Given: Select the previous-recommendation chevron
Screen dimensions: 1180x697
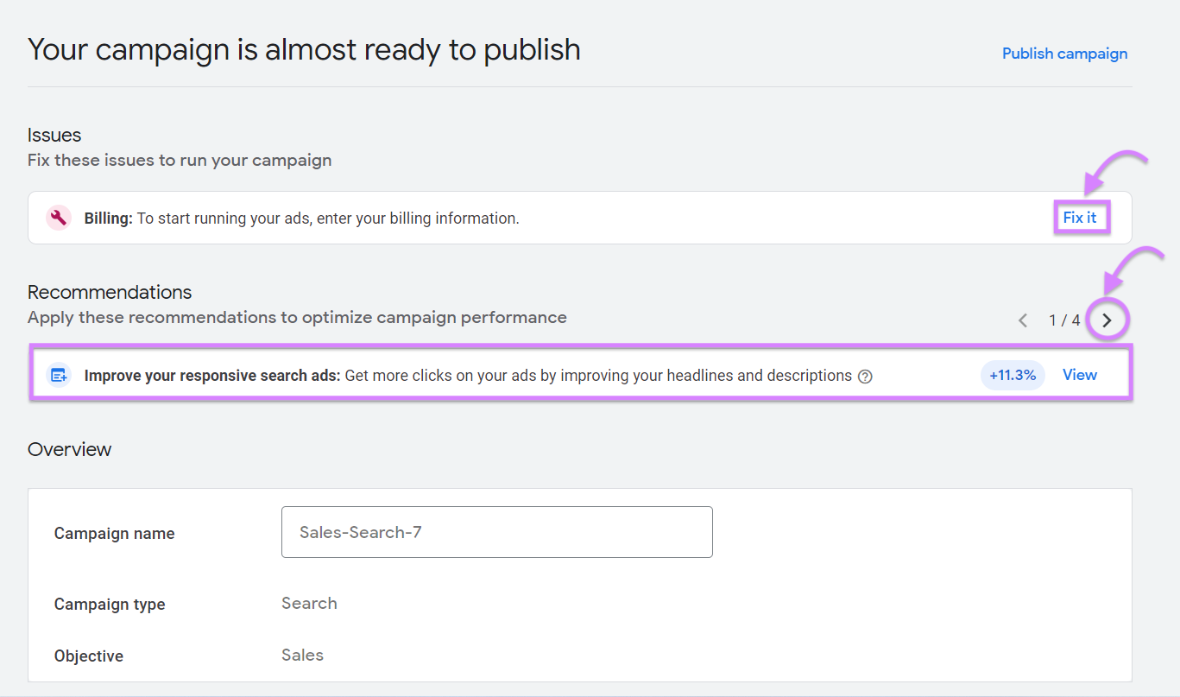Looking at the screenshot, I should [x=1023, y=320].
